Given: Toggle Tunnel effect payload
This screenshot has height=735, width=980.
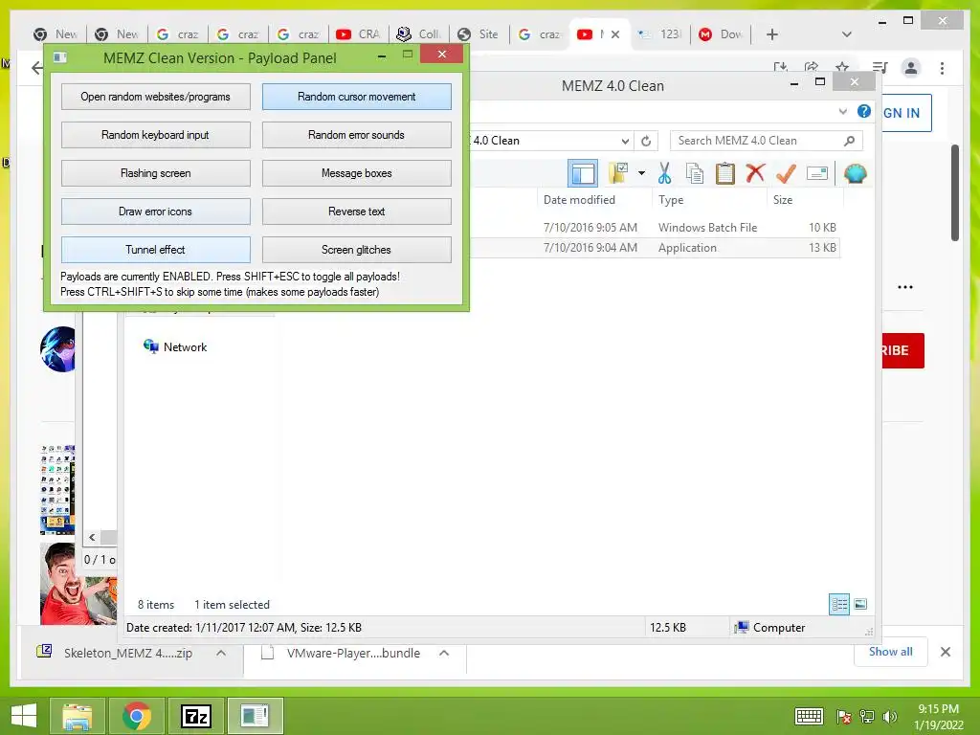Looking at the screenshot, I should (156, 250).
